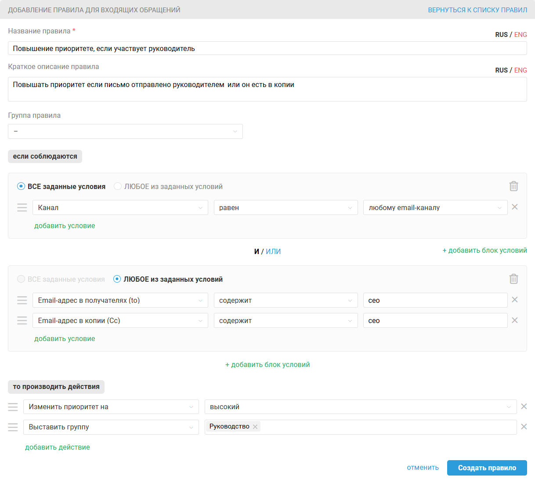The width and height of the screenshot is (535, 483).
Task: Open the Группа правила dropdown
Action: pos(125,131)
